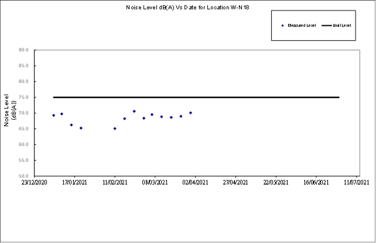376x243 pixels.
Task: Click the 16/06/2021 x-axis date label
Action: [317, 183]
